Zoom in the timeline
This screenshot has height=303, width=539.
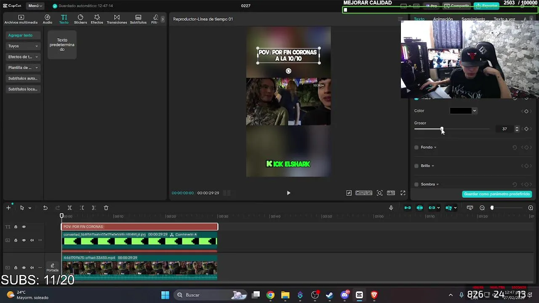pos(531,208)
